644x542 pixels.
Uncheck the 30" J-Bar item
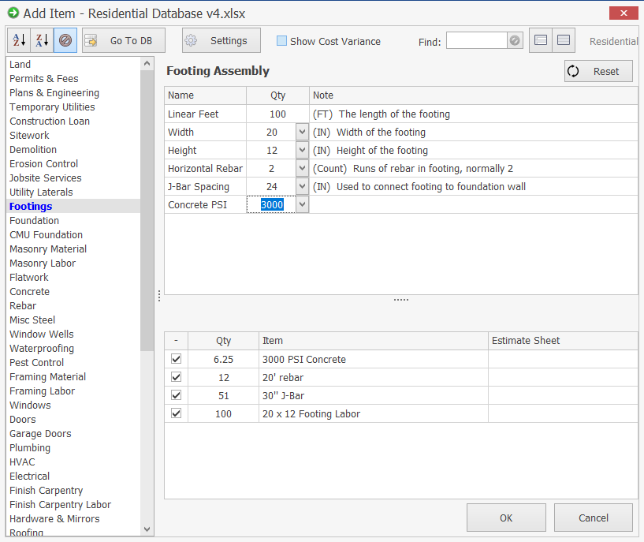pyautogui.click(x=177, y=395)
